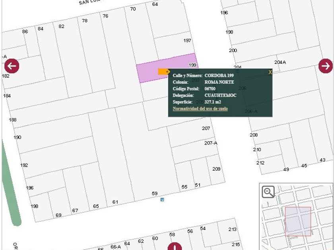The image size is (334, 250).
Task: Click the surface value 327.1 m2
Action: [213, 102]
